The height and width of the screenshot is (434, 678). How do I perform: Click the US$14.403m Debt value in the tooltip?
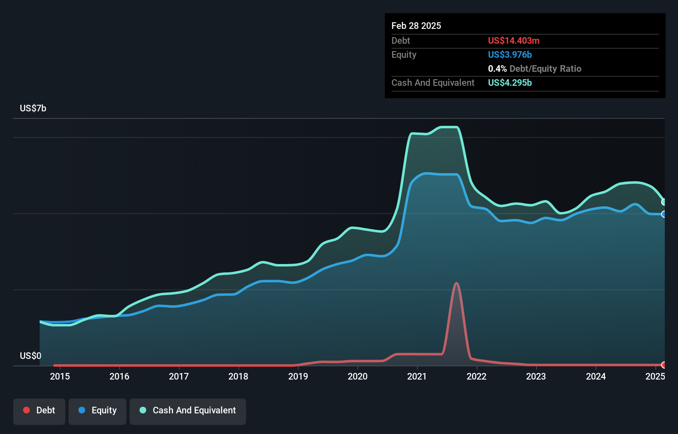point(513,40)
